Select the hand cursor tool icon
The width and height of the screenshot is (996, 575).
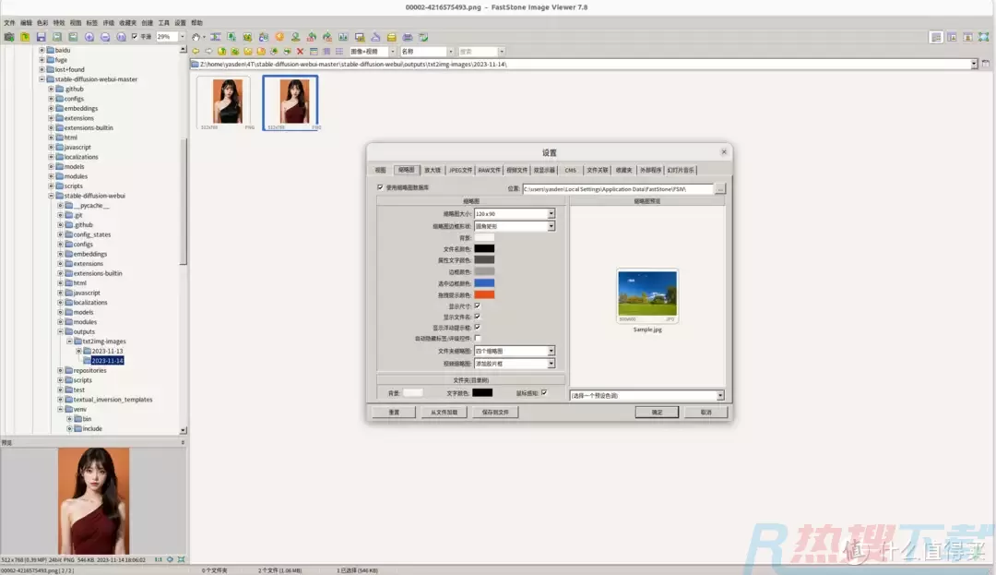(196, 37)
